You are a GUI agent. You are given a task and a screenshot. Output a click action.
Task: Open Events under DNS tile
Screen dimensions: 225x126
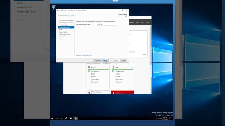tap(117, 74)
